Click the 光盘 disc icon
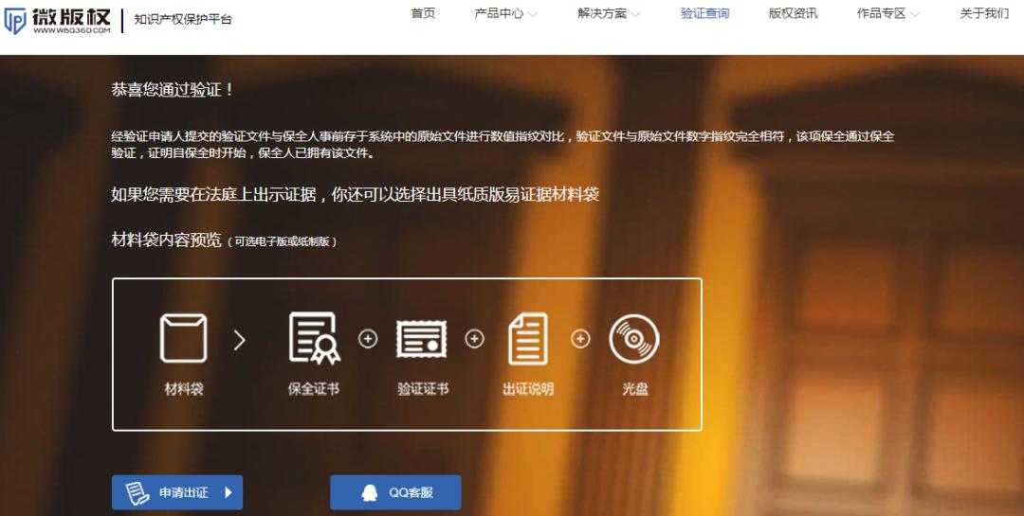1024x516 pixels. [634, 339]
